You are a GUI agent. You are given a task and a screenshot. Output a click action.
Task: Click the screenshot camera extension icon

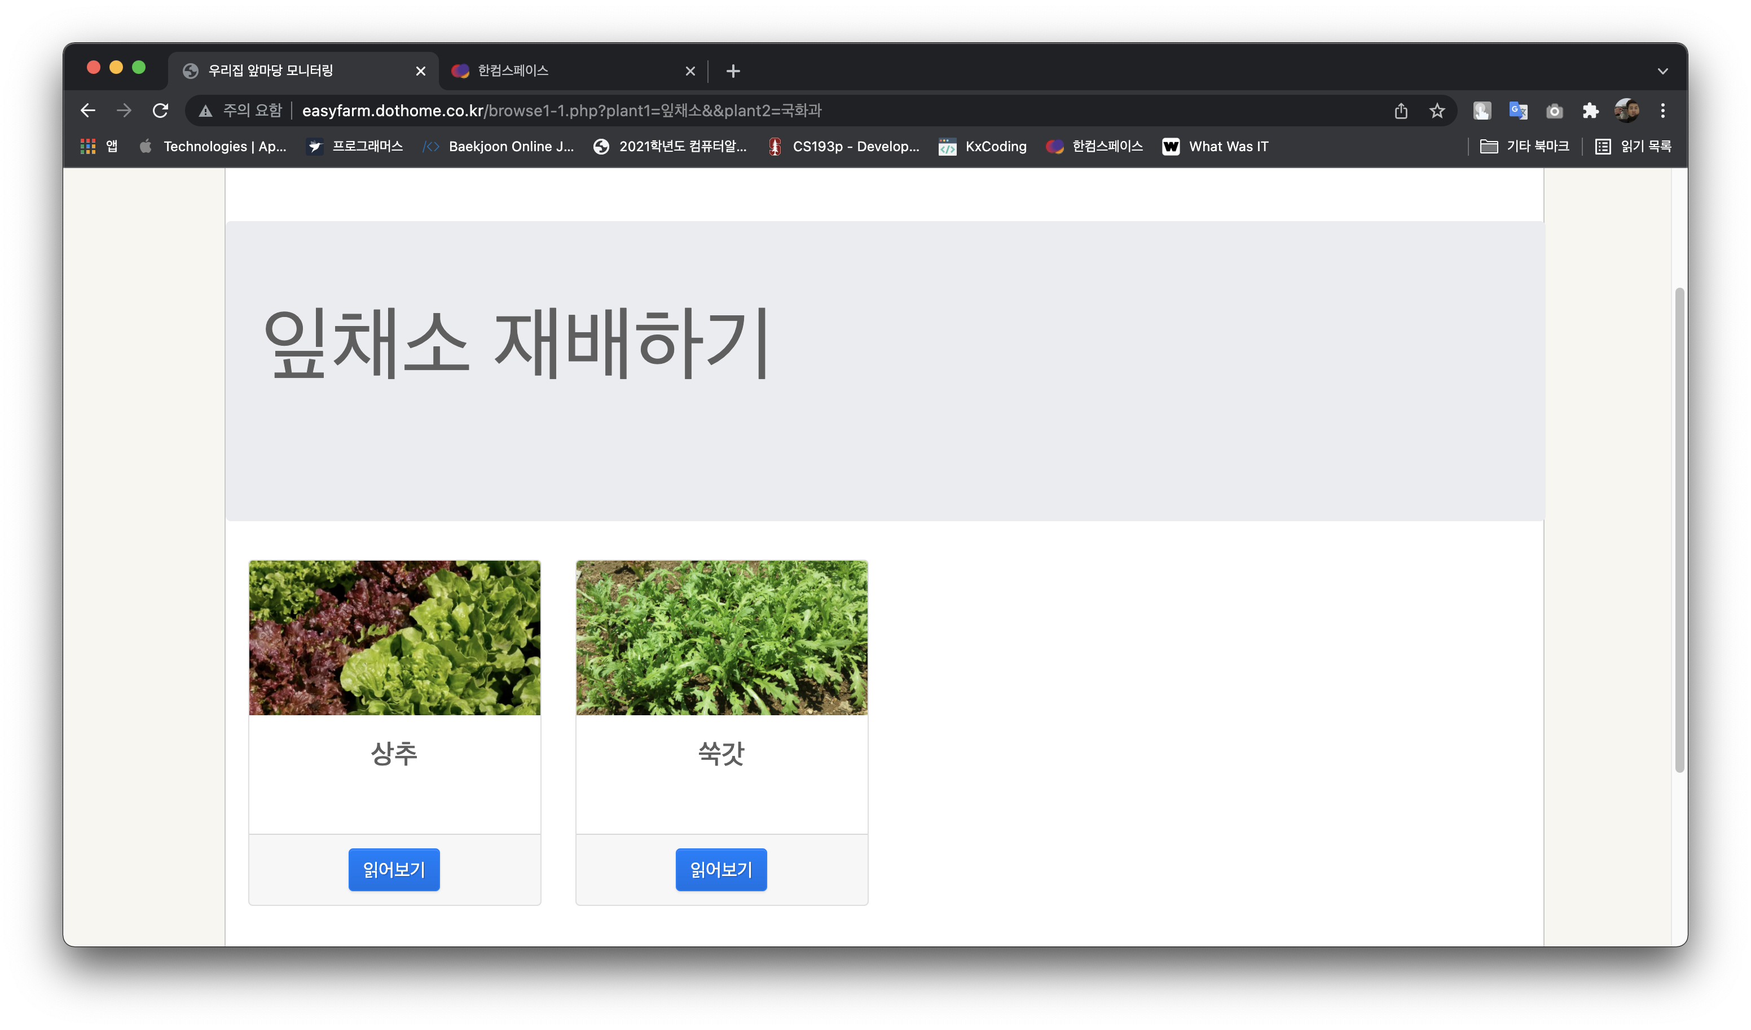1554,111
